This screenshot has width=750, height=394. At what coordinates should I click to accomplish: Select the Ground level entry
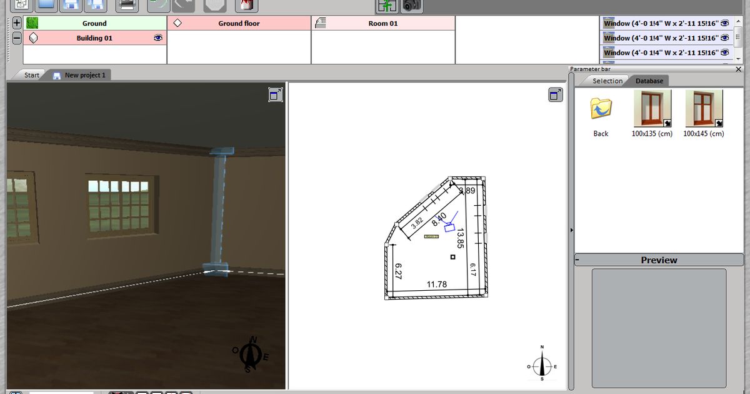click(x=94, y=23)
